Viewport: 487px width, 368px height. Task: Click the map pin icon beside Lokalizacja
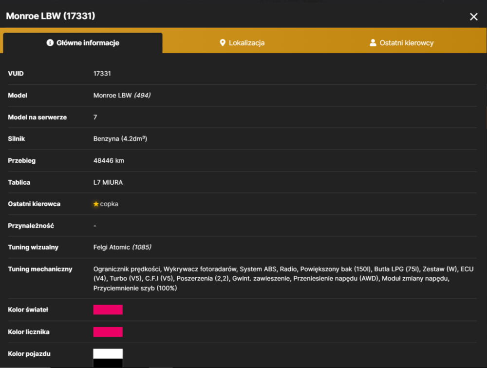click(x=223, y=42)
